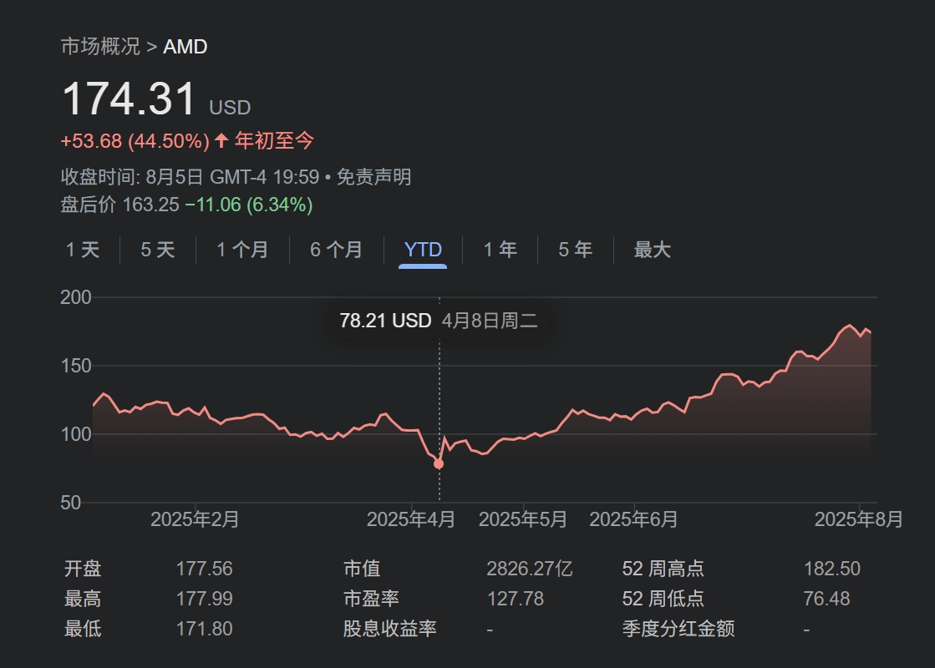Screen dimensions: 935x668
Task: Click the main price 174.31
Action: pos(130,100)
